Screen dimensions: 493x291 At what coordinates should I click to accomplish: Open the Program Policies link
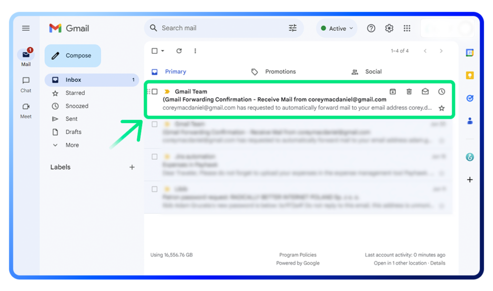(x=298, y=255)
